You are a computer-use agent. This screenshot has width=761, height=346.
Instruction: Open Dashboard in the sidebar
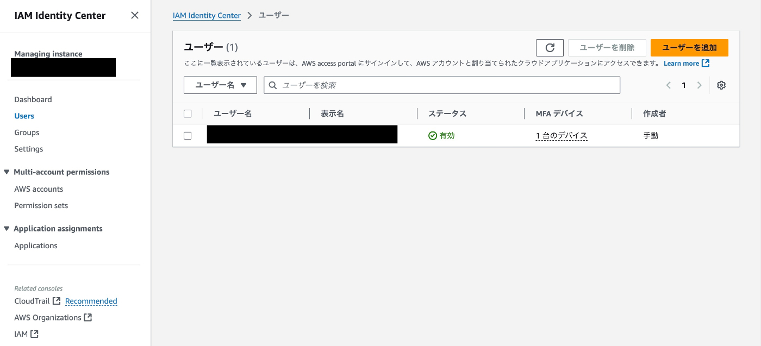tap(33, 99)
